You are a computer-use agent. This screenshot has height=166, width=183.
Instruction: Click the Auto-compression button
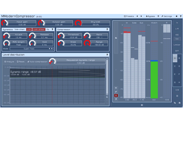(x=37, y=61)
